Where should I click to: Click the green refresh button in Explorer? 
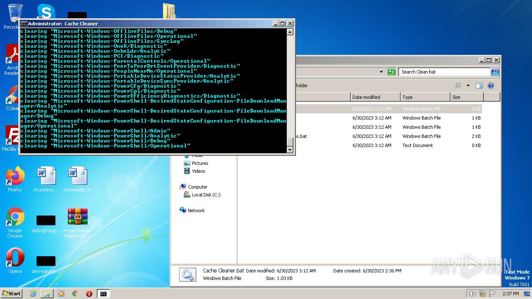(392, 72)
